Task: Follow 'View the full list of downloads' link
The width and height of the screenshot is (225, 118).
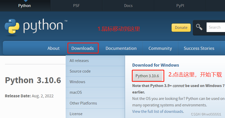Action: [x=158, y=112]
